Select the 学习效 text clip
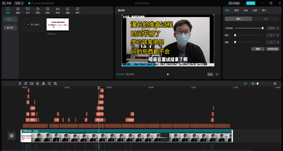The height and width of the screenshot is (151, 283). tap(100, 108)
